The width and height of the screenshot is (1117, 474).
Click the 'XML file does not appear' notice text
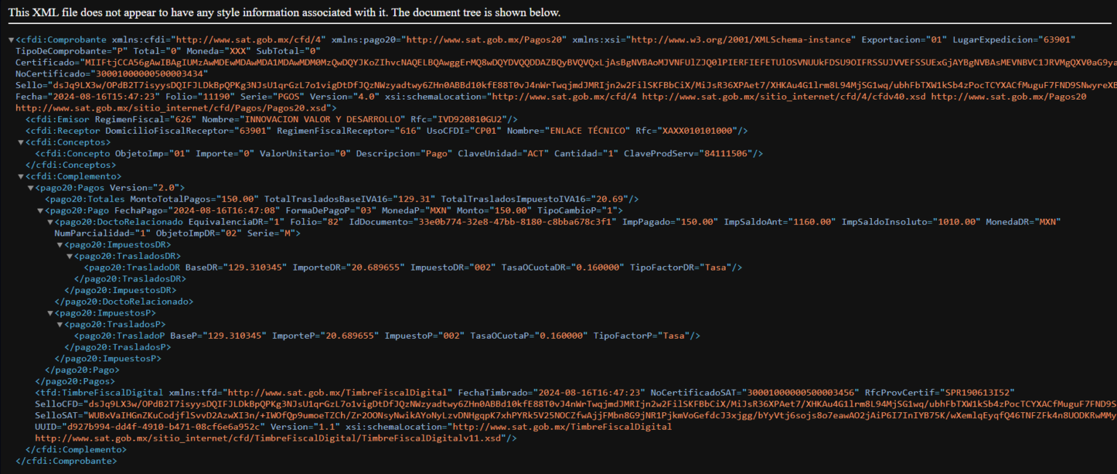pyautogui.click(x=284, y=12)
